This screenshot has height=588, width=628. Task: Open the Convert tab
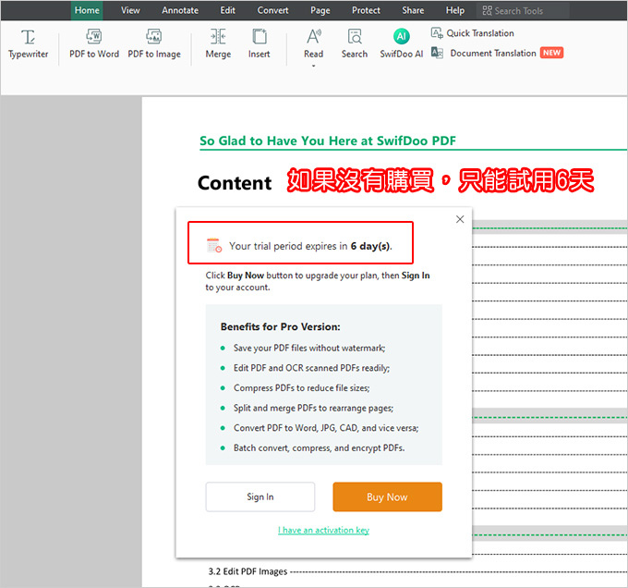(272, 10)
